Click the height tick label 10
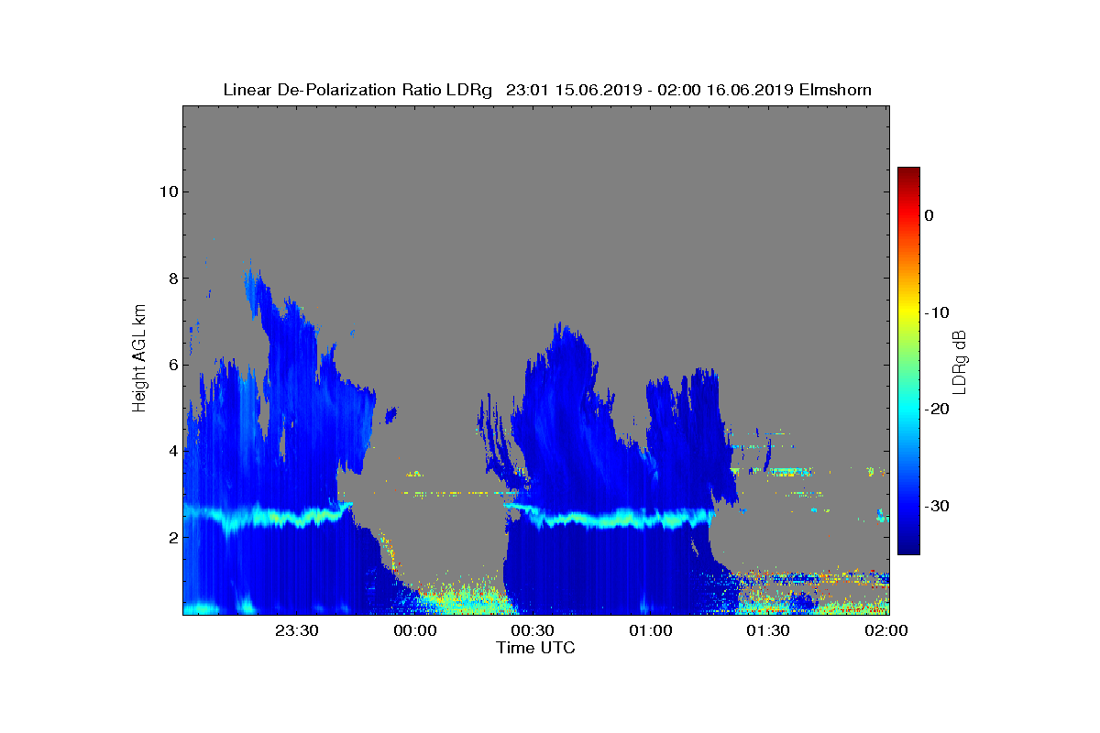 [169, 191]
